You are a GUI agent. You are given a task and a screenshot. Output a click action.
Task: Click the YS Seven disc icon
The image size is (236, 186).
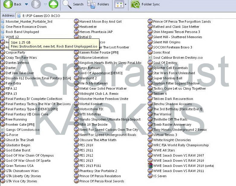coord(150,176)
